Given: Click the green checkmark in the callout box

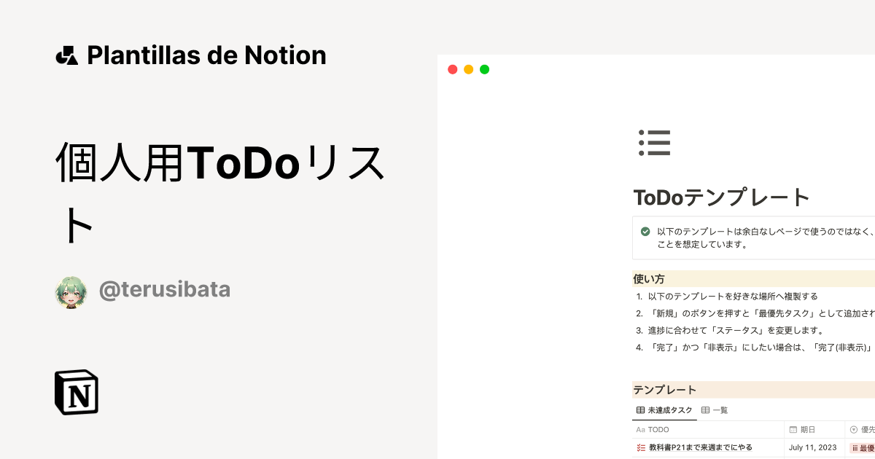Looking at the screenshot, I should tap(645, 231).
